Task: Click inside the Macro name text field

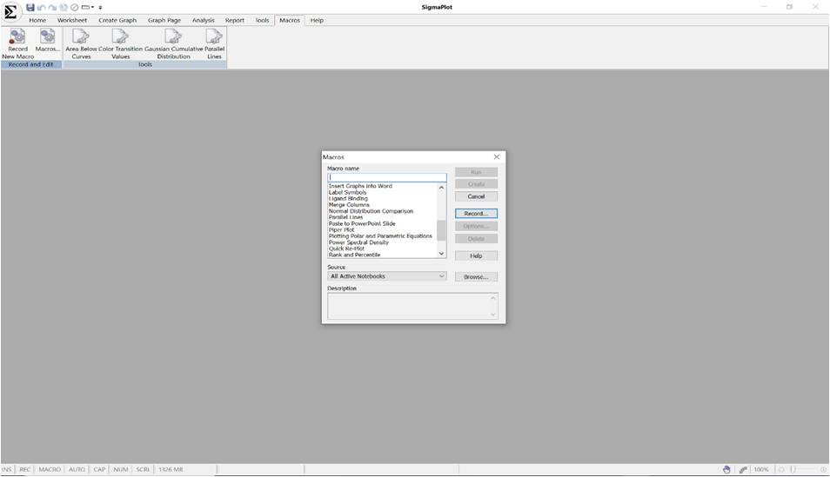Action: click(x=386, y=177)
